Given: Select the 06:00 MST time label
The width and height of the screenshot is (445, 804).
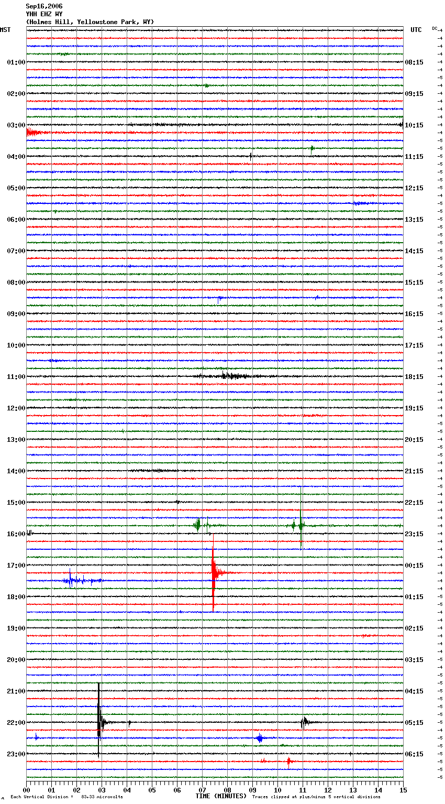Looking at the screenshot, I should 16,220.
